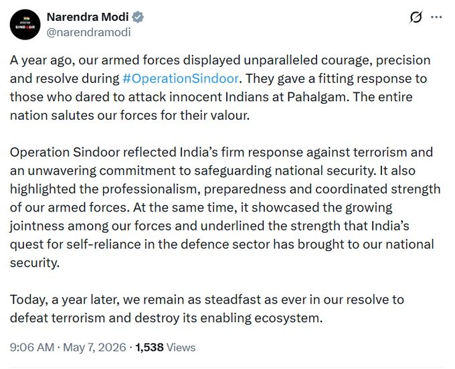Open the Grok explain-post icon
This screenshot has width=455, height=369.
(x=416, y=17)
